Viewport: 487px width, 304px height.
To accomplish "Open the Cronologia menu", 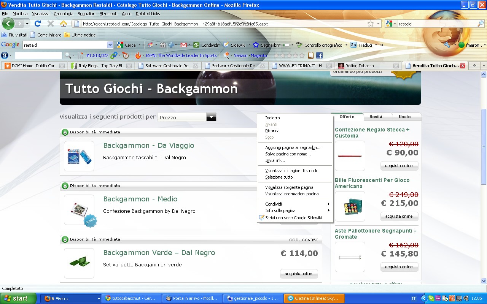I will (63, 14).
